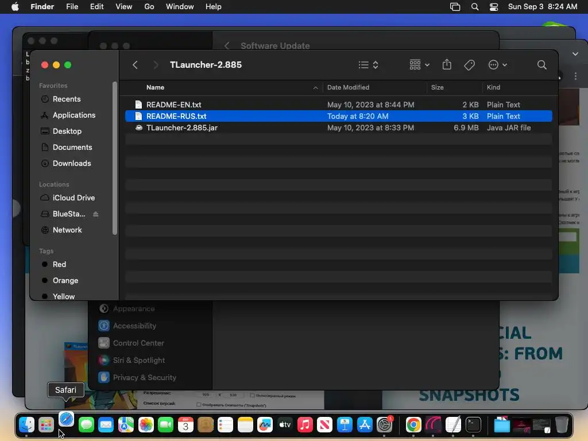The width and height of the screenshot is (588, 441).
Task: Open Google Chrome from the Dock
Action: pos(413,424)
